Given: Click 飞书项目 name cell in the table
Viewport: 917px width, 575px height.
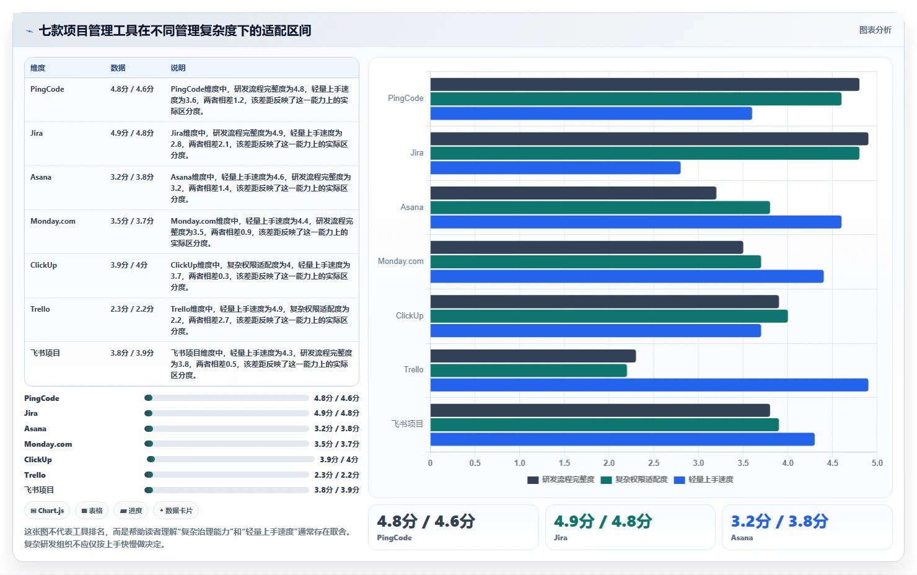Looking at the screenshot, I should (x=45, y=353).
